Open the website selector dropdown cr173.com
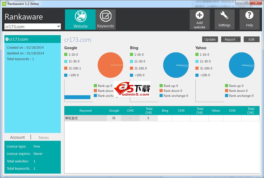264x178 pixels. pyautogui.click(x=32, y=27)
